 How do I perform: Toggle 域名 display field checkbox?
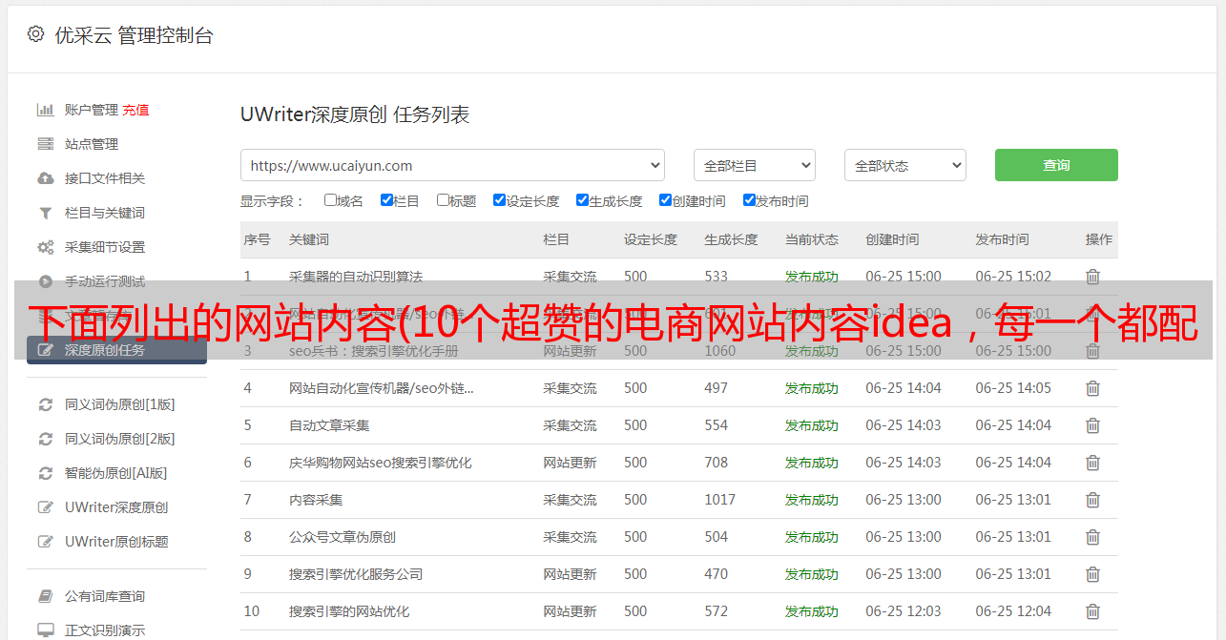tap(330, 200)
